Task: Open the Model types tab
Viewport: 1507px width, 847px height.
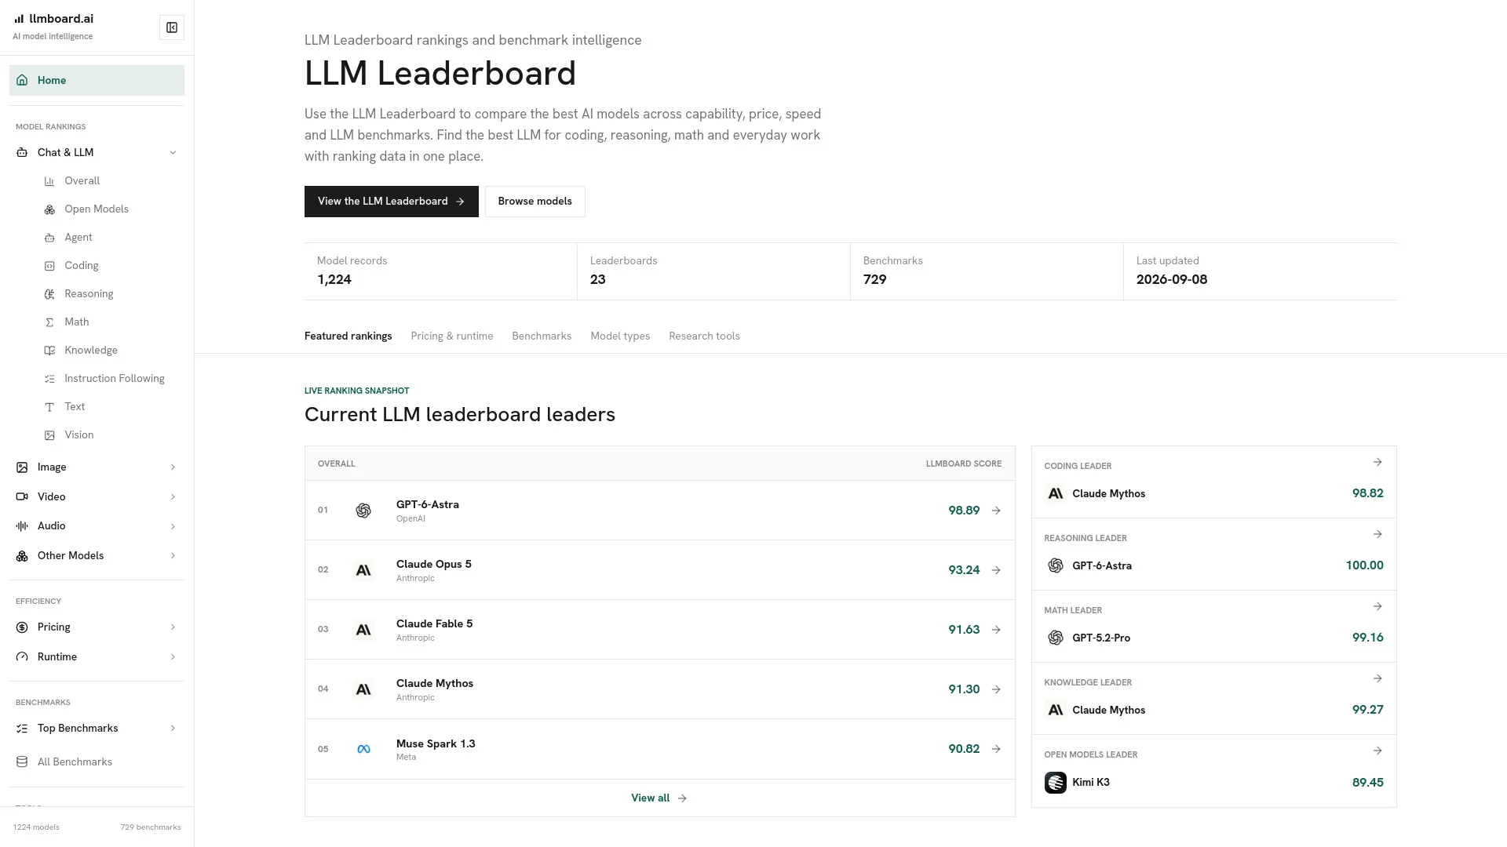Action: tap(620, 336)
